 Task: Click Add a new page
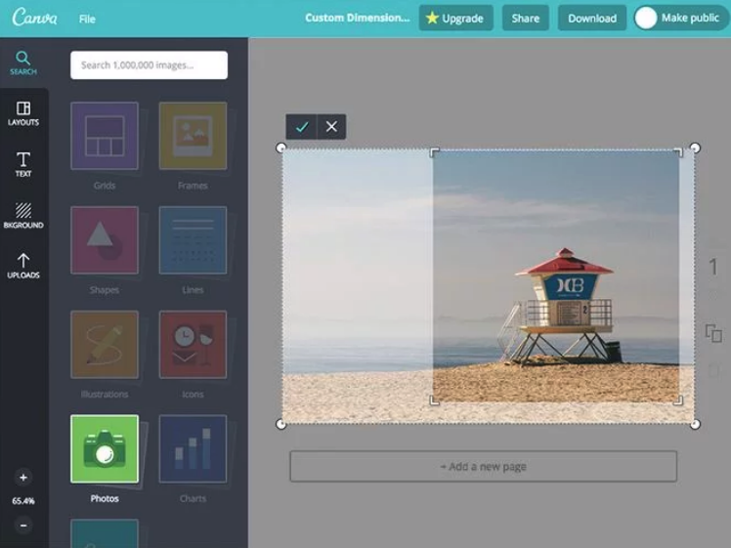click(x=483, y=467)
